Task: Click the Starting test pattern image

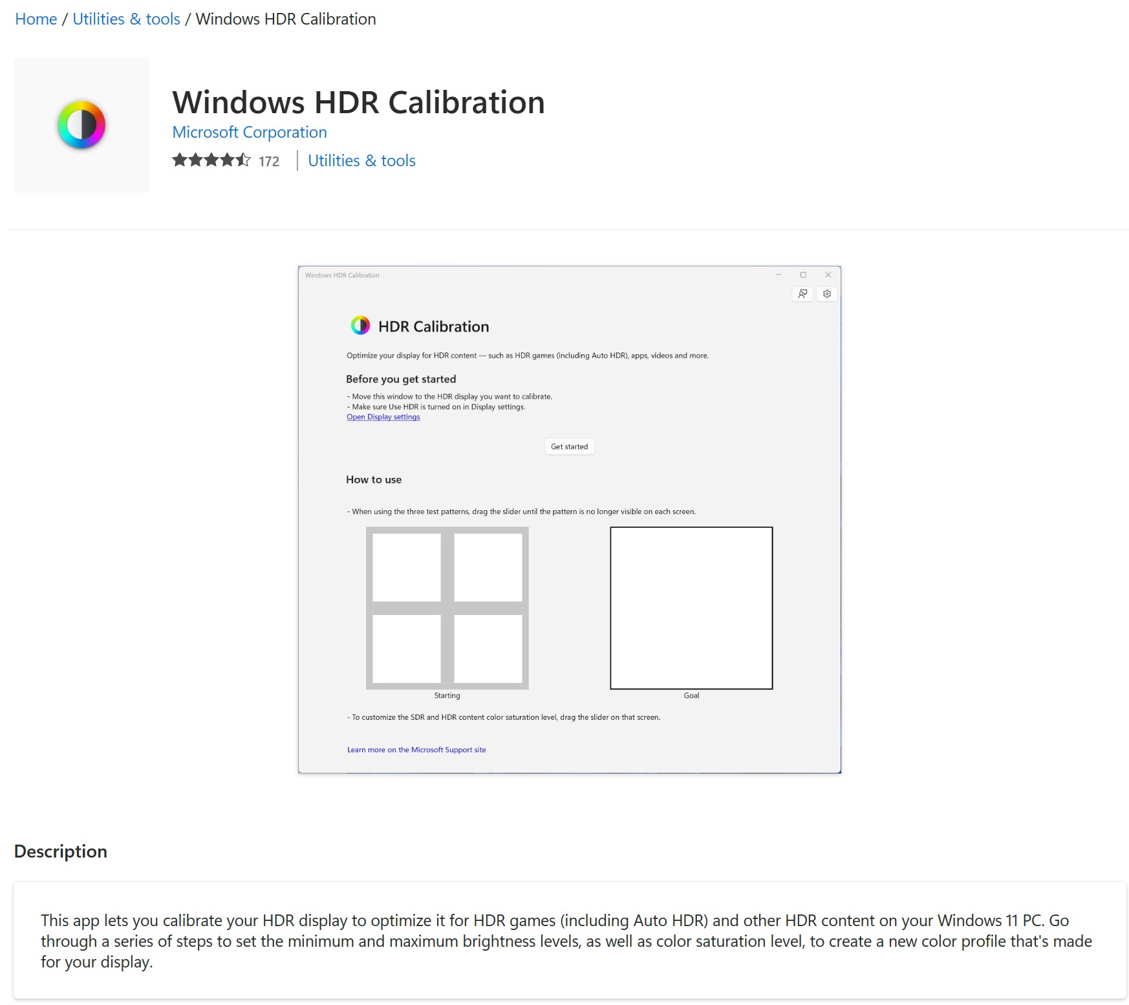Action: tap(447, 608)
